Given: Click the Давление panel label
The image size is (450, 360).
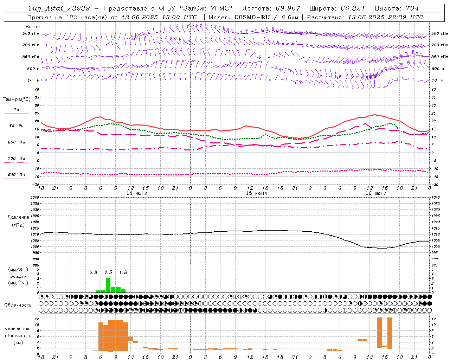Looking at the screenshot, I should [x=18, y=217].
